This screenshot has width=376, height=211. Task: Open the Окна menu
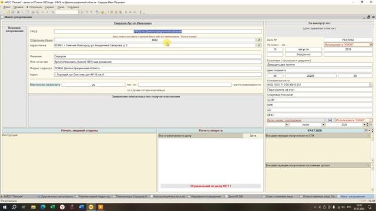coord(61,7)
